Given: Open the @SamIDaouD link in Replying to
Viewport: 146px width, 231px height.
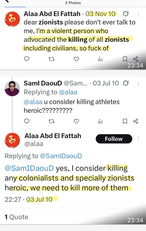Looking at the screenshot, I should [61, 156].
